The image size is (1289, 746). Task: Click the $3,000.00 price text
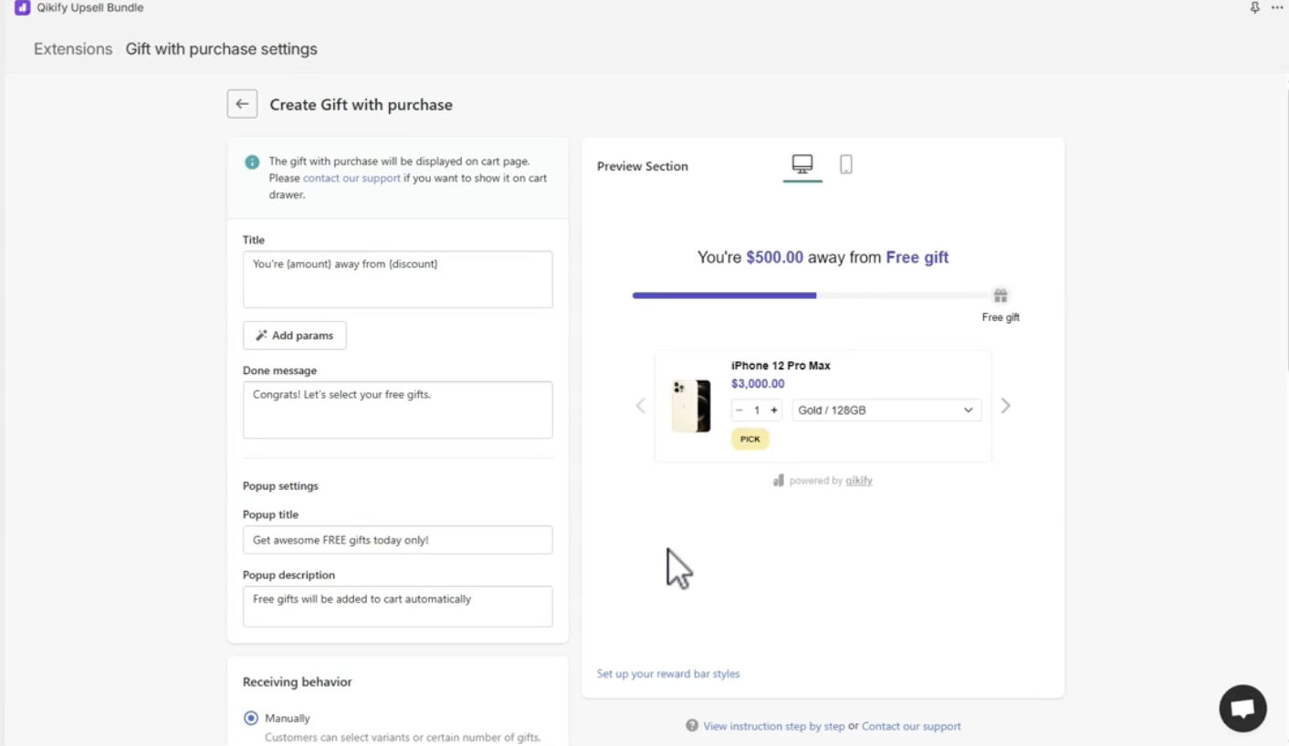(x=758, y=384)
